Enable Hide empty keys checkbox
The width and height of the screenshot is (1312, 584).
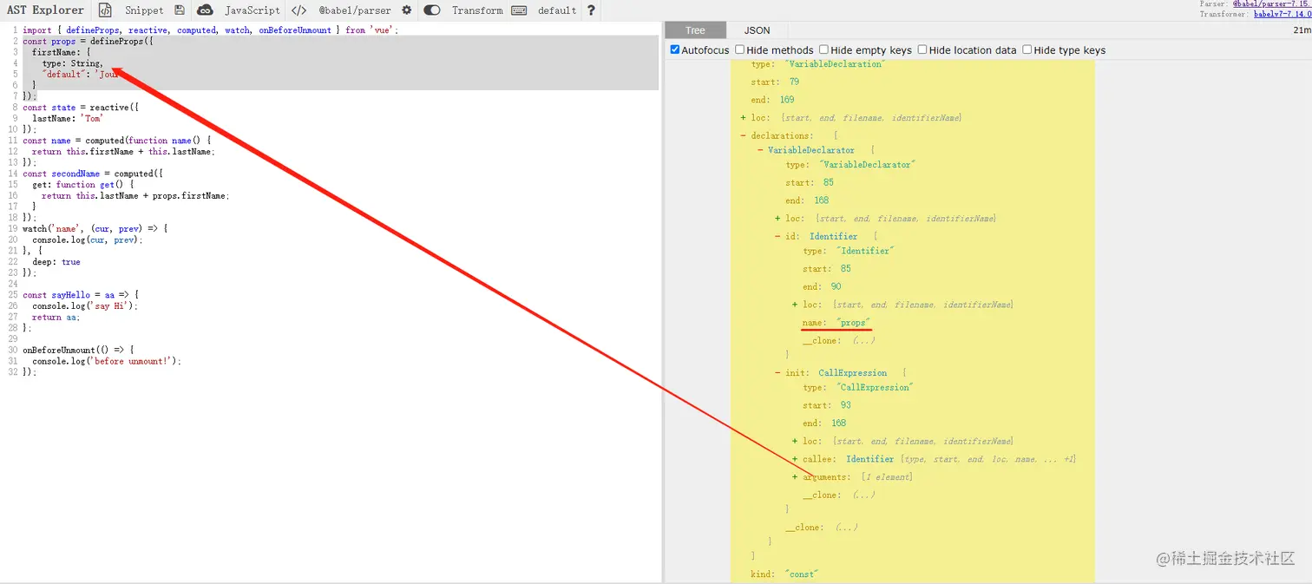tap(823, 49)
